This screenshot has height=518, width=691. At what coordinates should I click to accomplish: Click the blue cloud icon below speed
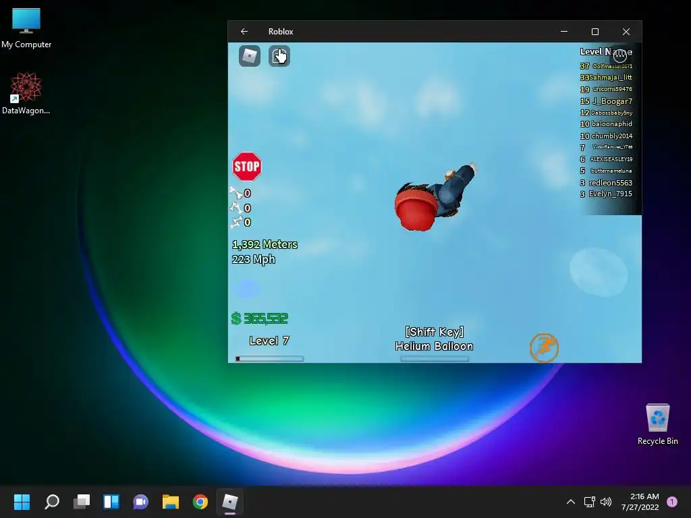247,288
